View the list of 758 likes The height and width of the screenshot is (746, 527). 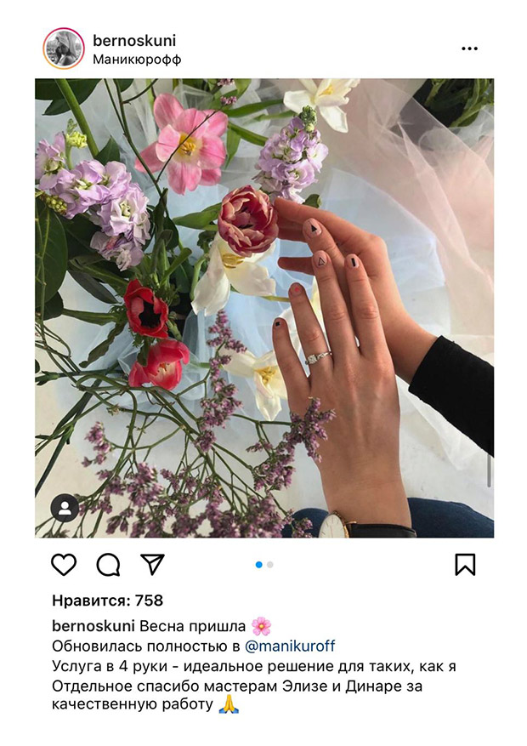(x=107, y=601)
